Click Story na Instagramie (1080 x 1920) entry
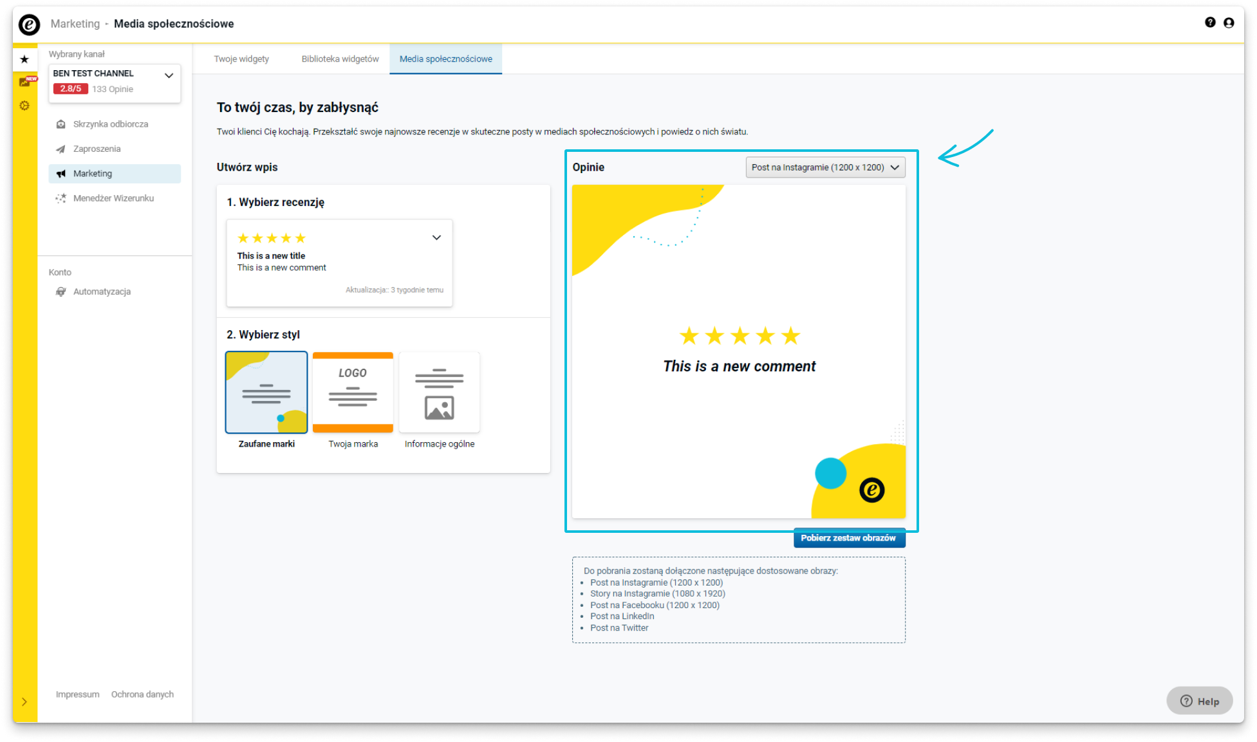This screenshot has width=1257, height=742. point(658,594)
